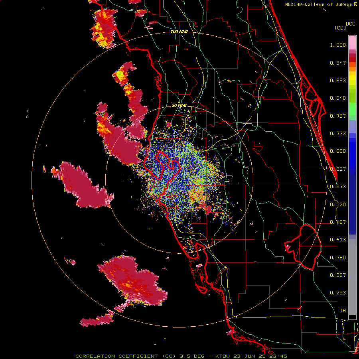
Task: Click the DCC label above the legend
Action: [x=350, y=24]
